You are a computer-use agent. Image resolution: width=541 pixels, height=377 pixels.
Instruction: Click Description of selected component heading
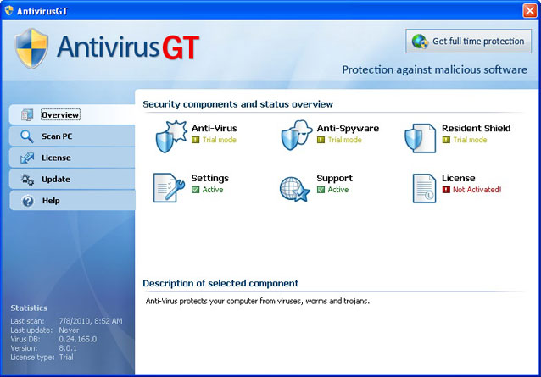(220, 283)
